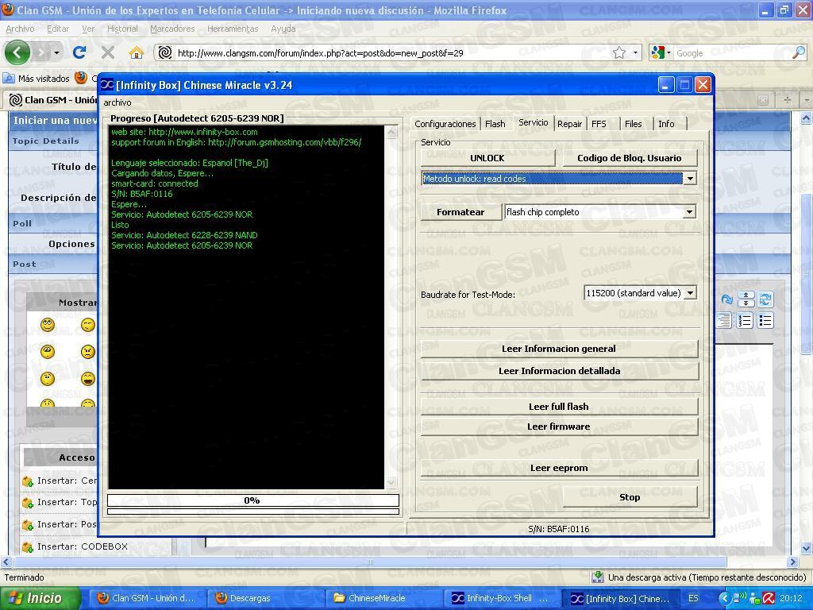Click log panel scroll up arrow
Image resolution: width=813 pixels, height=610 pixels.
[x=391, y=133]
